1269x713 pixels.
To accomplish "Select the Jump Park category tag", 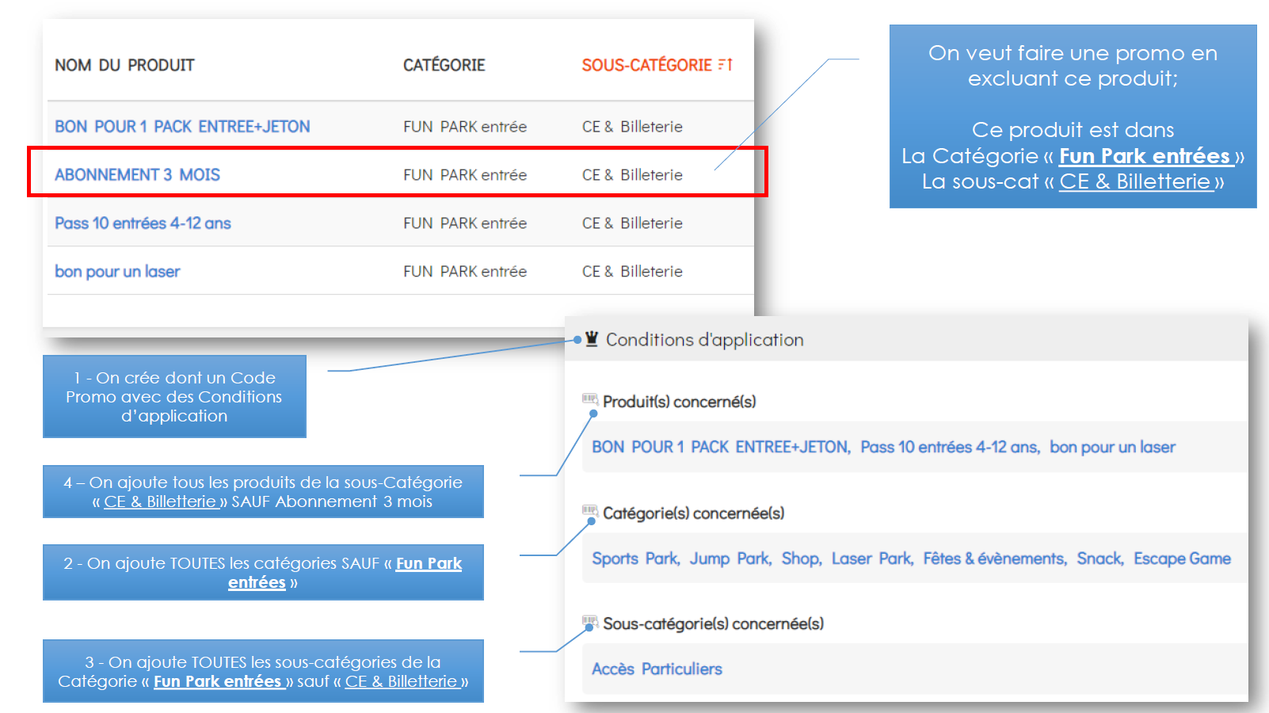I will tap(730, 559).
